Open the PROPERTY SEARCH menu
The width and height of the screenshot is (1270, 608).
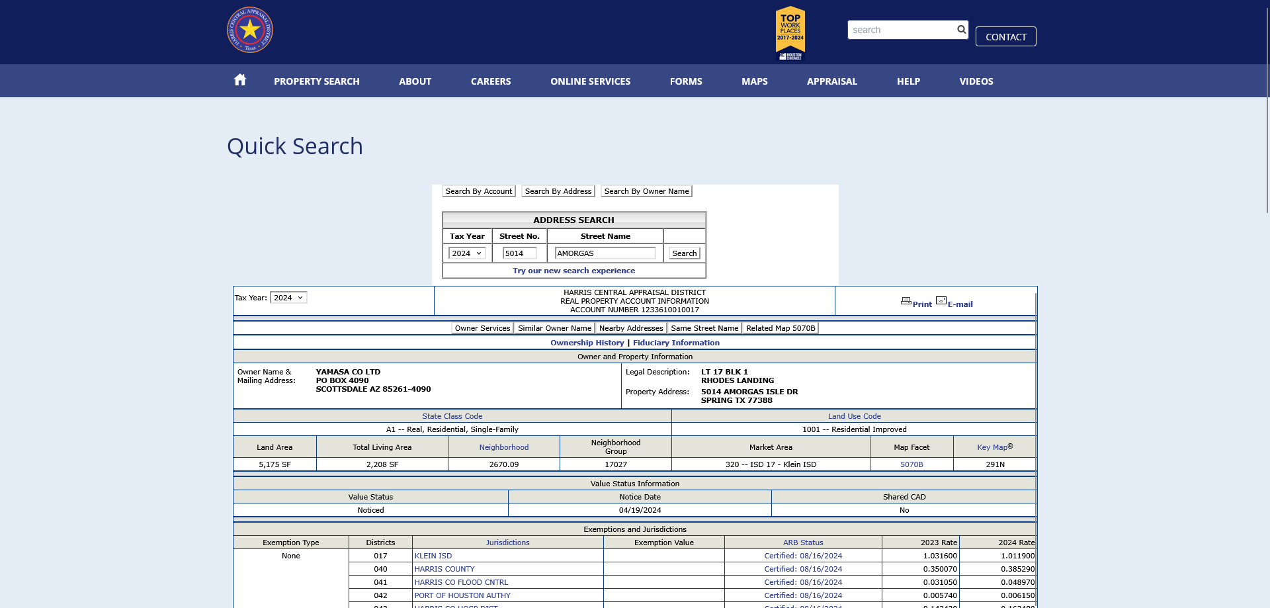[x=317, y=81]
